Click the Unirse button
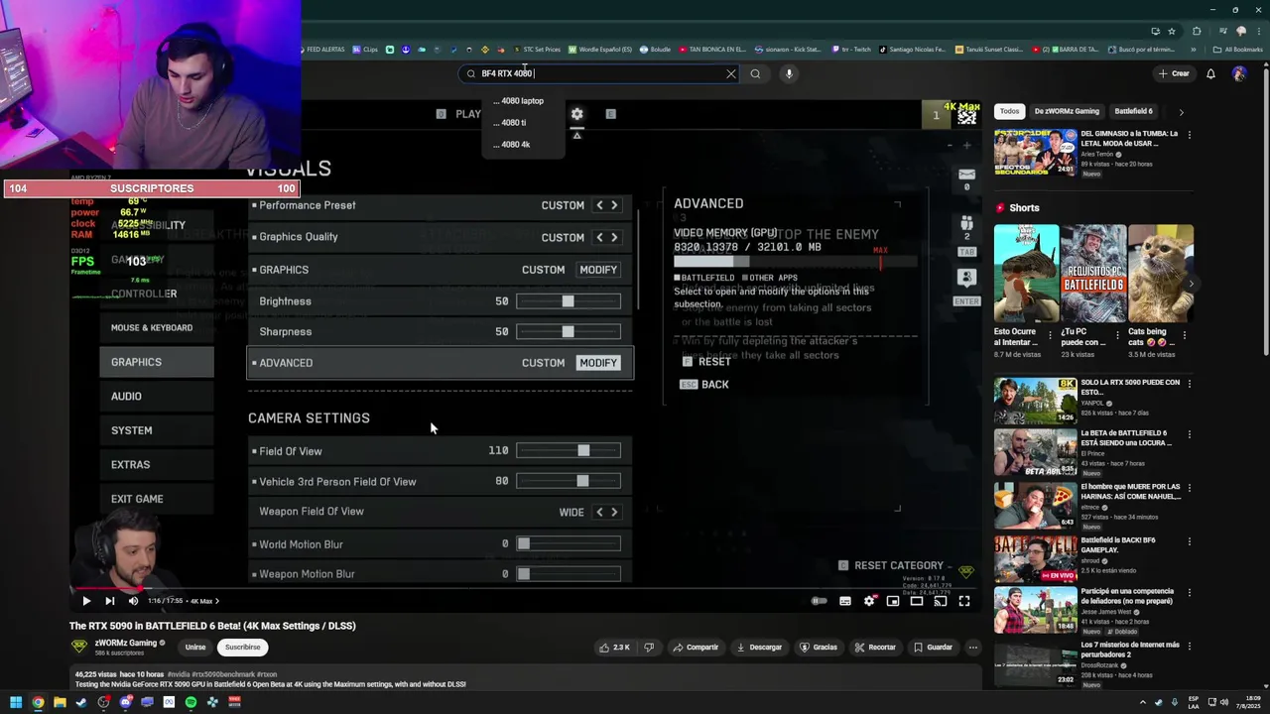The image size is (1270, 714). pos(195,648)
